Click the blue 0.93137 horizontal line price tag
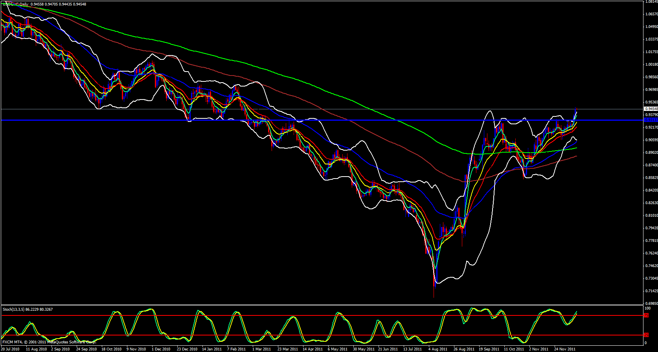 coord(650,120)
